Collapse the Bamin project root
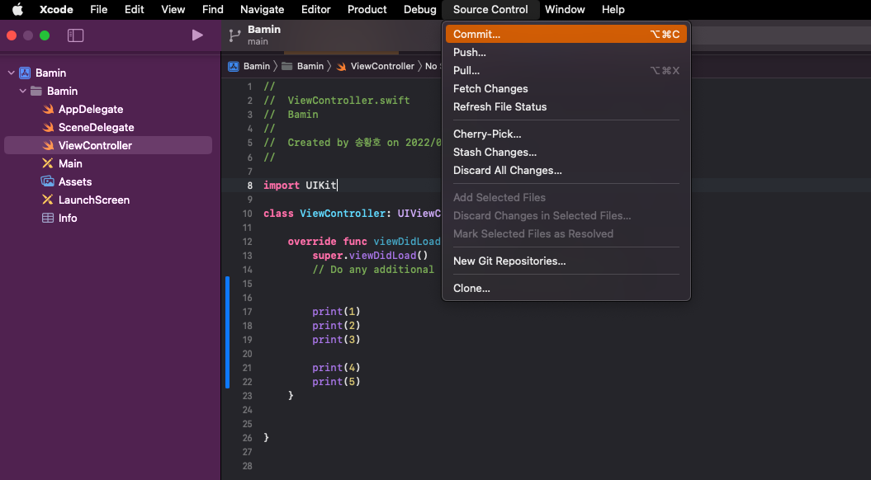 click(x=11, y=73)
